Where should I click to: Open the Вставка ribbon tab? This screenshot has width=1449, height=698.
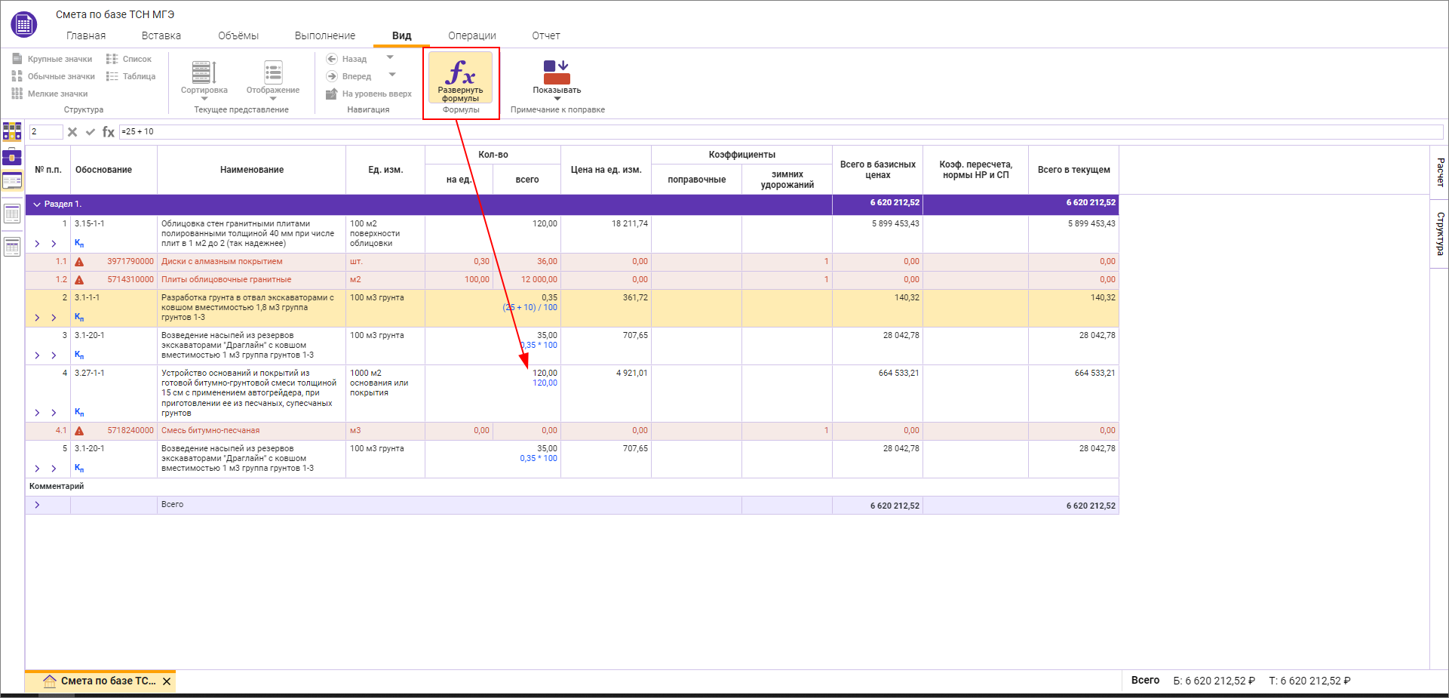(161, 35)
